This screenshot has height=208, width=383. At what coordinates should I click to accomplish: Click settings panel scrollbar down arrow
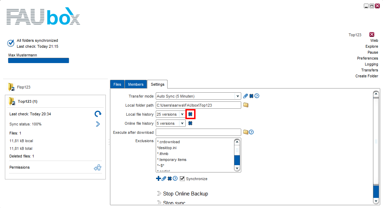point(376,201)
